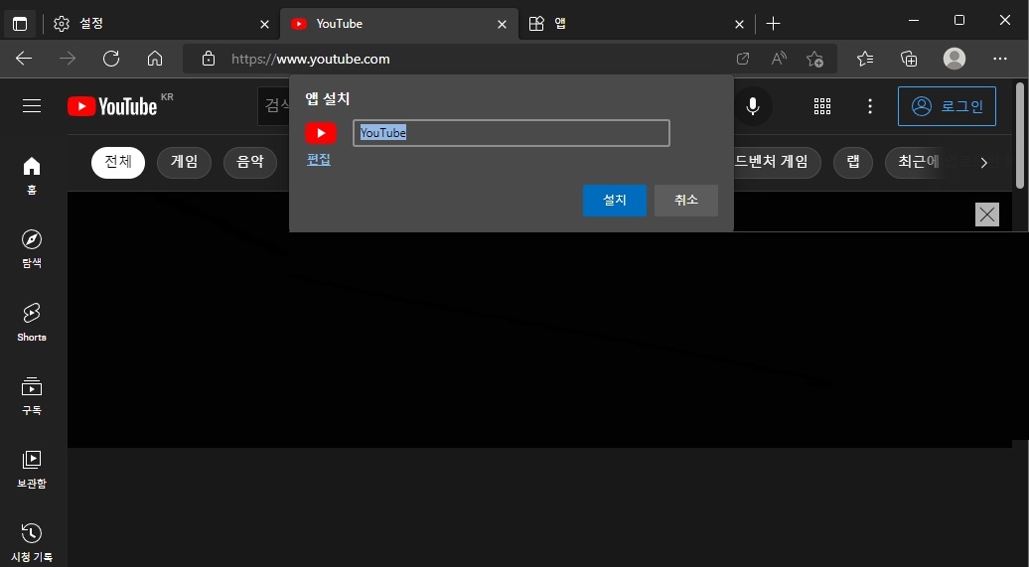
Task: Open 시청 기록 in sidebar
Action: (x=32, y=543)
